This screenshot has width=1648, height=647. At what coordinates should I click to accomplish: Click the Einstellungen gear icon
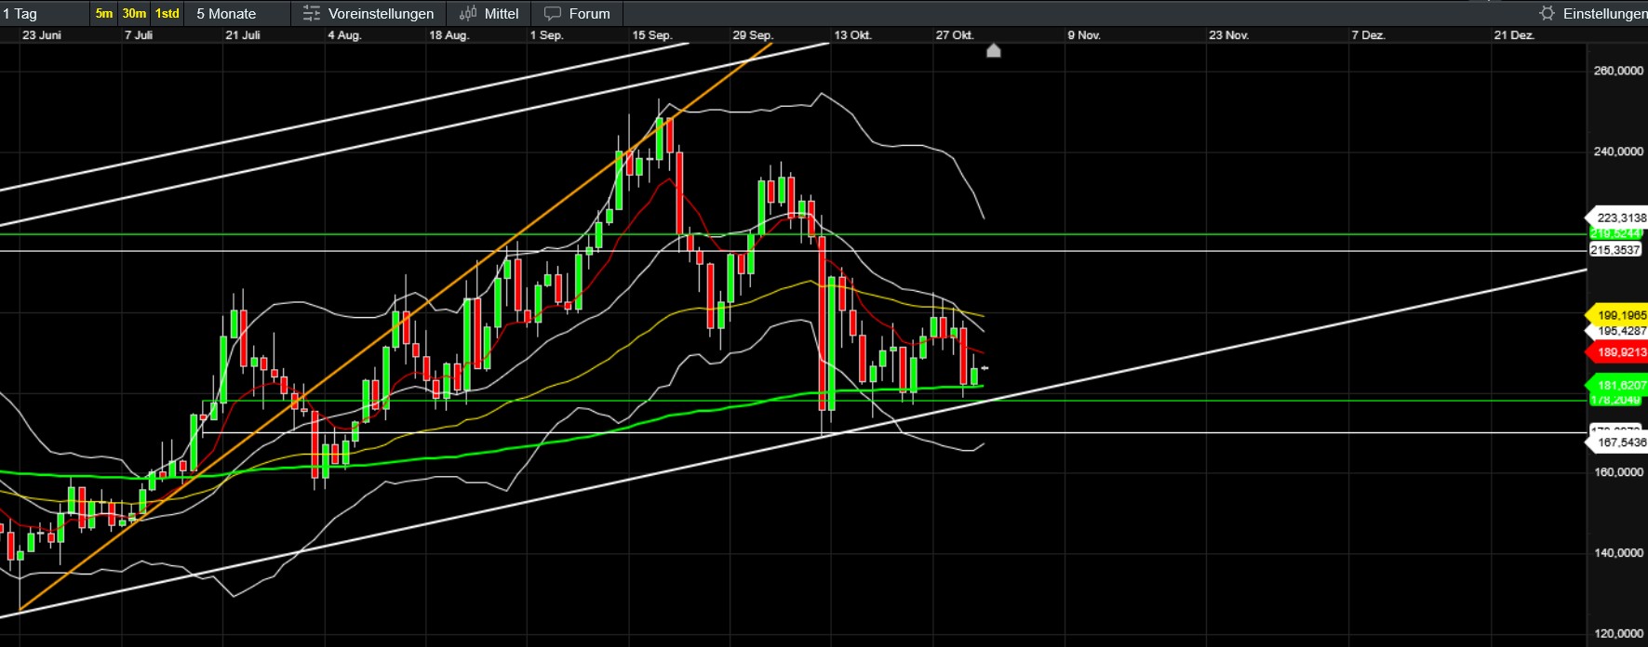[1547, 14]
